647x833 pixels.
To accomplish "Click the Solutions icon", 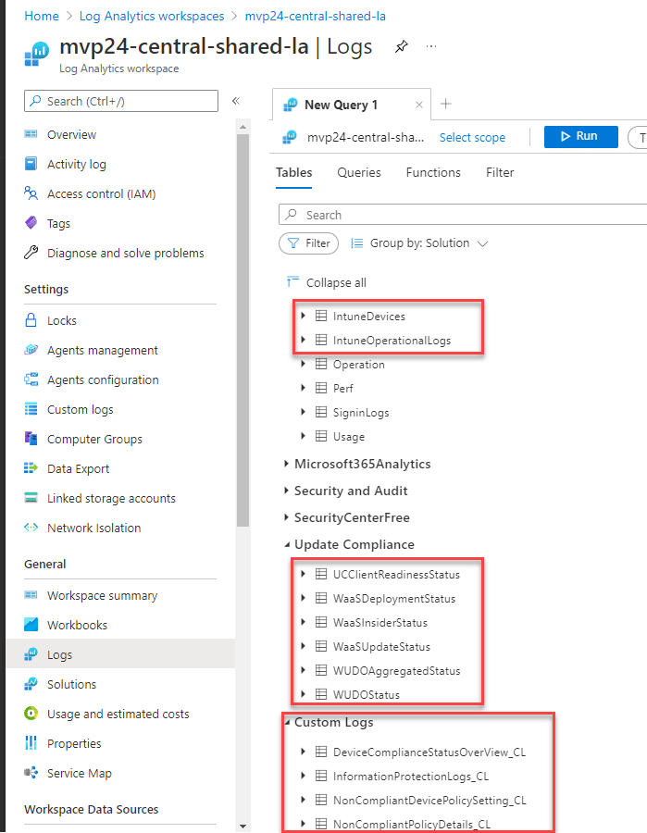I will [x=31, y=684].
